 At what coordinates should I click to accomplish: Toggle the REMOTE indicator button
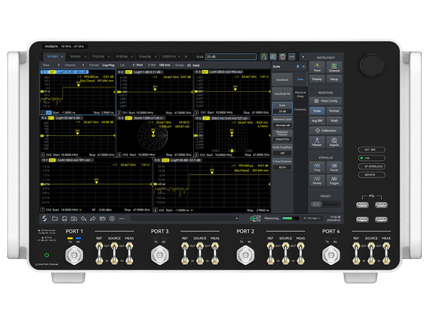pos(372,175)
